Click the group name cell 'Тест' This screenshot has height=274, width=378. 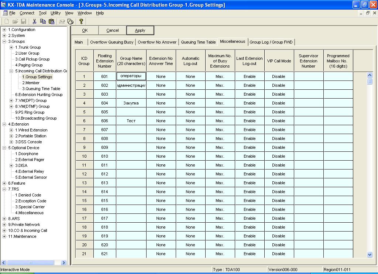click(x=131, y=121)
